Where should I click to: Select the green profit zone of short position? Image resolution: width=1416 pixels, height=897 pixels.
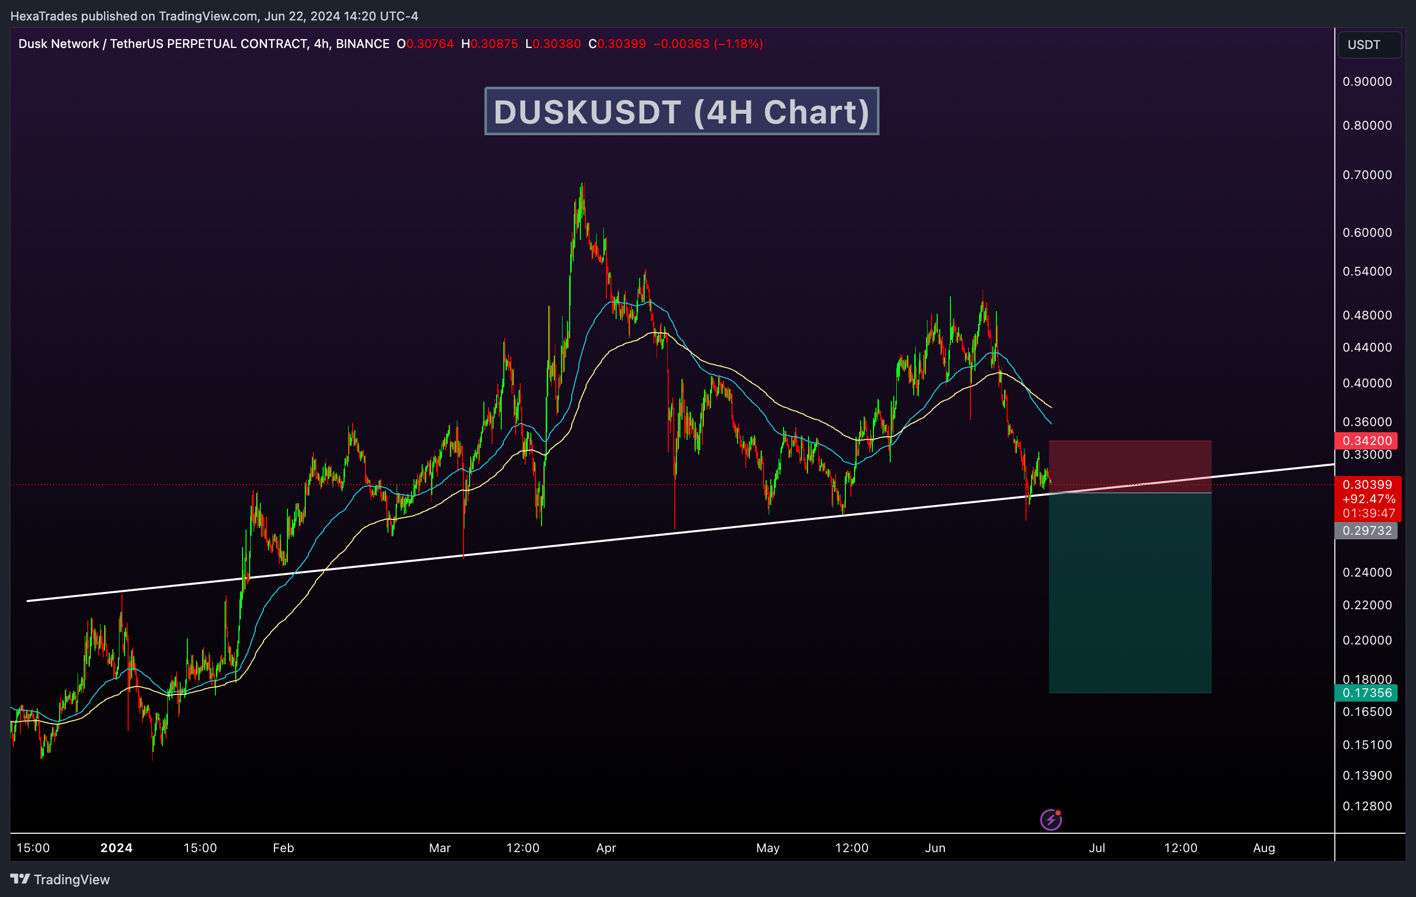1130,592
